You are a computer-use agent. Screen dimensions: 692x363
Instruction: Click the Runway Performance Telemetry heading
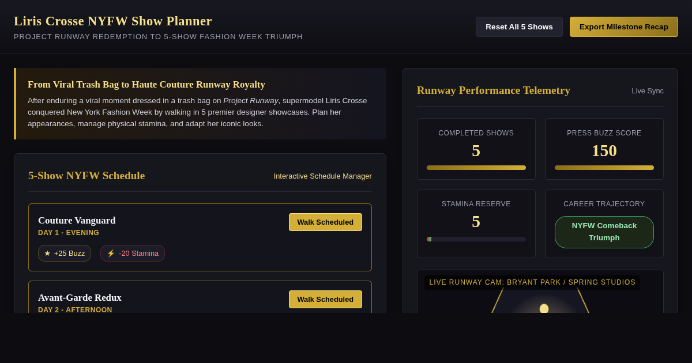(494, 90)
